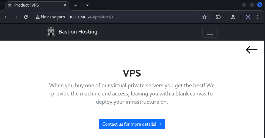Click the VPS description paragraph

click(132, 94)
